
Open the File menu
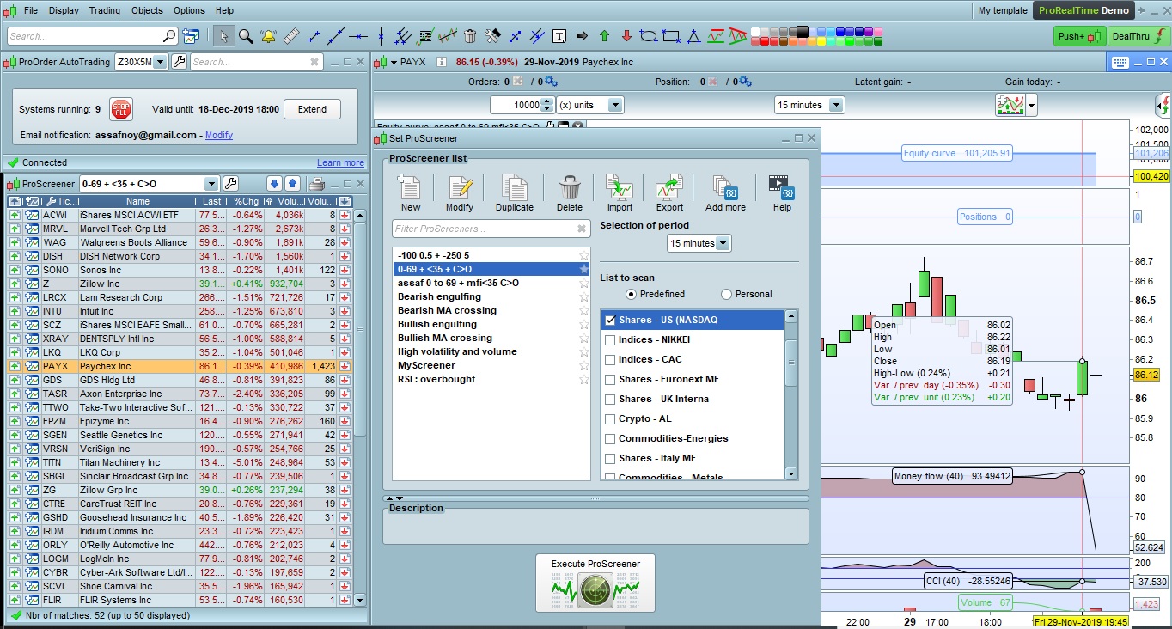(31, 10)
